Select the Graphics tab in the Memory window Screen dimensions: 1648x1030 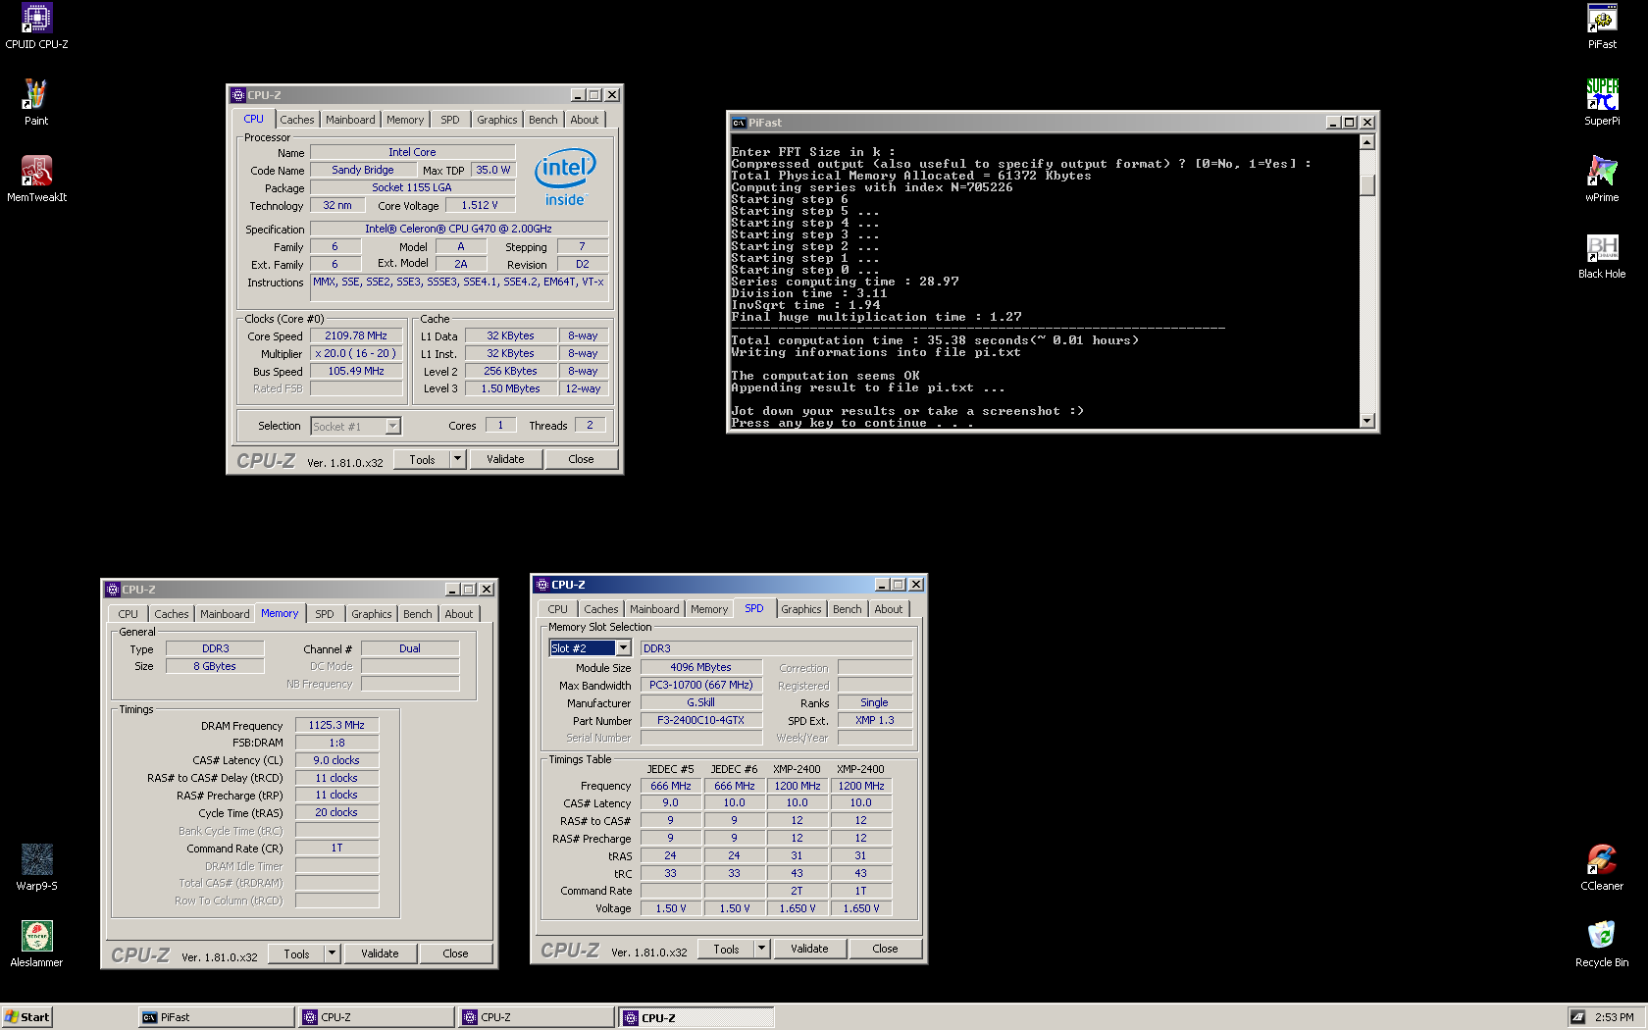[372, 614]
